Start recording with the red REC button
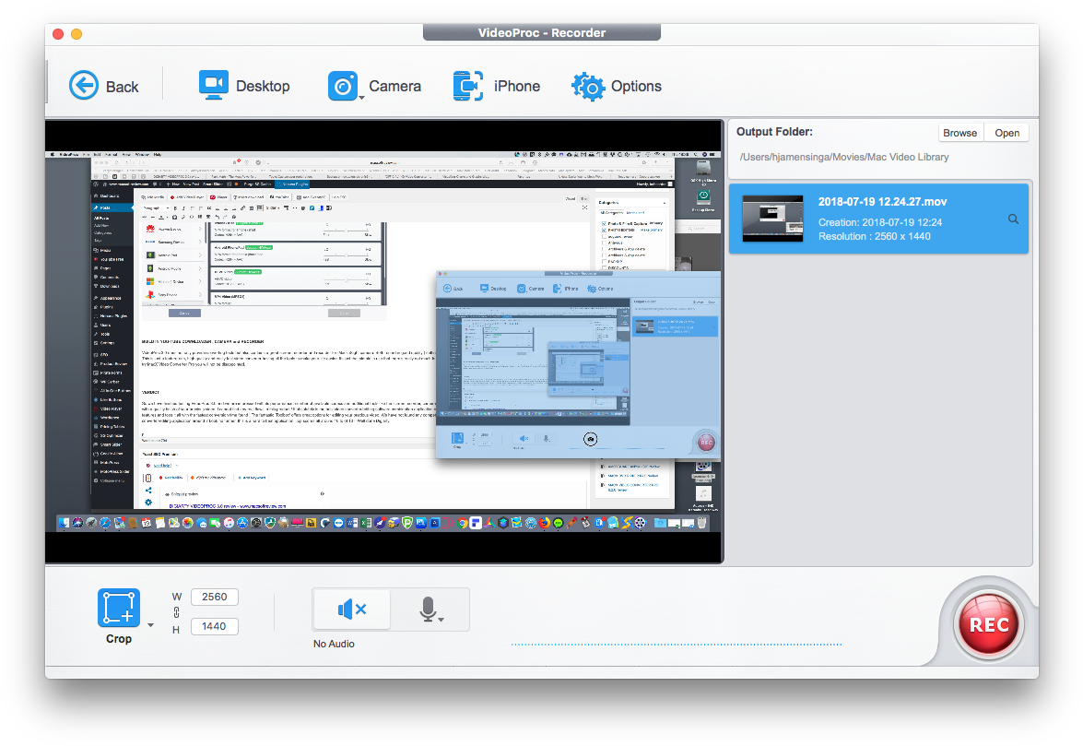 tap(988, 625)
